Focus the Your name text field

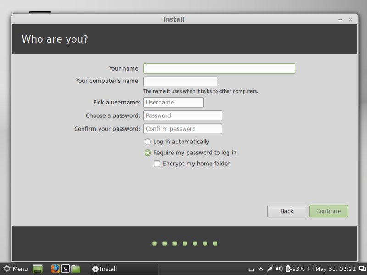pos(219,68)
